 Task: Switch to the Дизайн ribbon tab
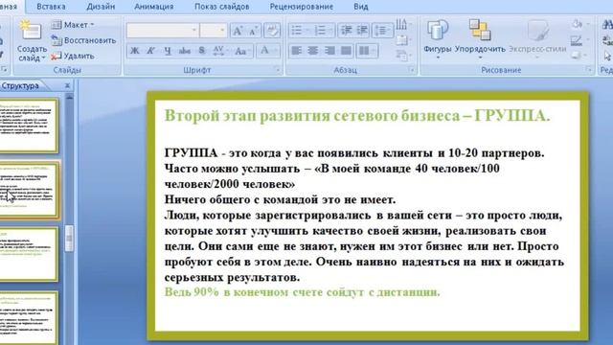(x=101, y=7)
